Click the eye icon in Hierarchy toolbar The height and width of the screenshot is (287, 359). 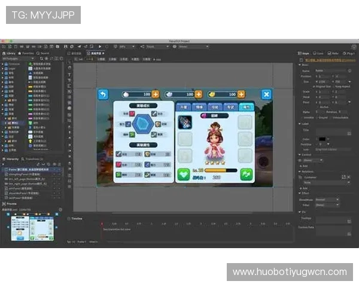click(54, 164)
